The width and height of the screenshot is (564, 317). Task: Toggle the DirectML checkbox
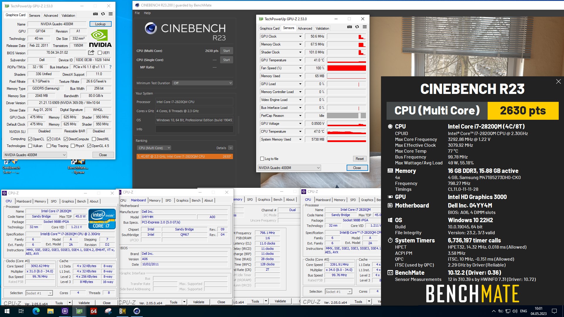click(x=94, y=139)
